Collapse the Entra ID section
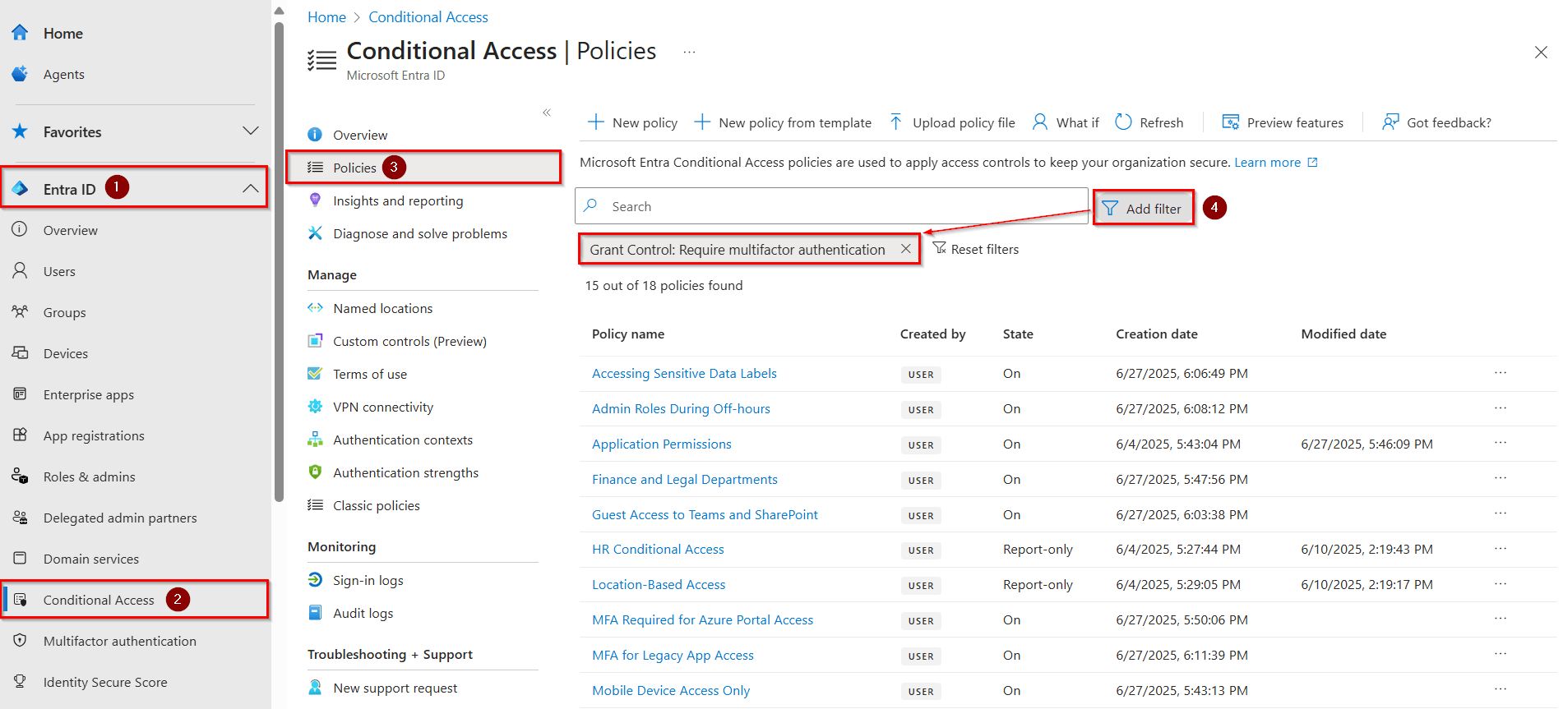Screen dimensions: 1563x709 [251, 189]
